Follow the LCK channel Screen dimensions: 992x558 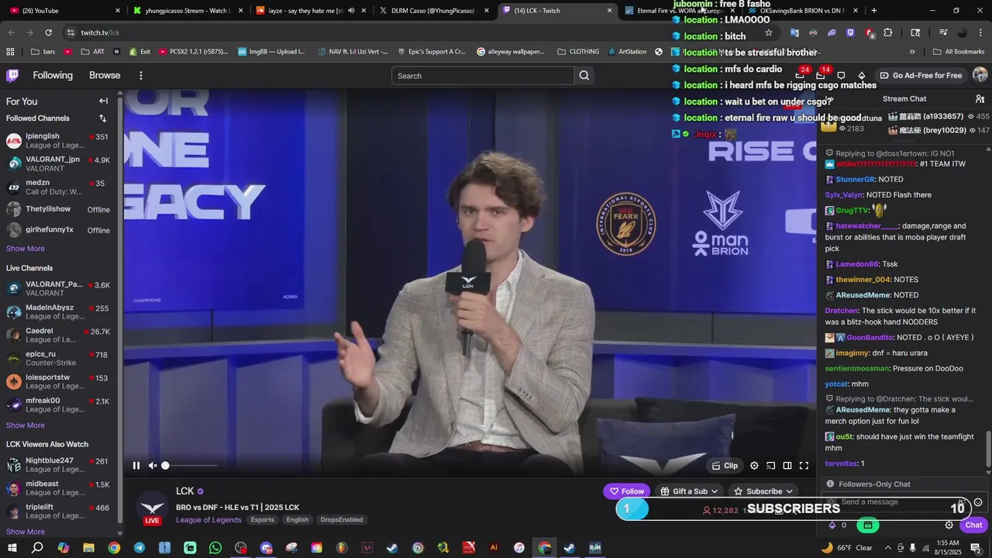pyautogui.click(x=626, y=491)
